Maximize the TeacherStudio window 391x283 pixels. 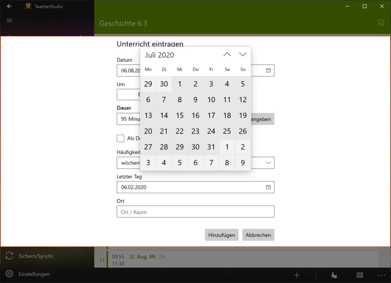point(365,6)
